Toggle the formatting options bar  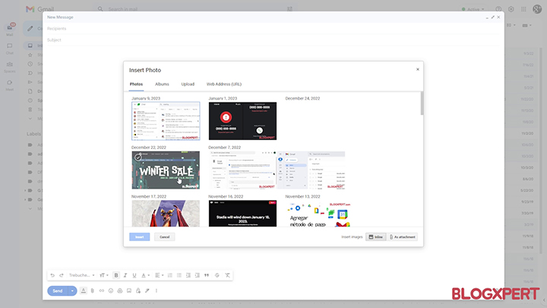pyautogui.click(x=84, y=291)
